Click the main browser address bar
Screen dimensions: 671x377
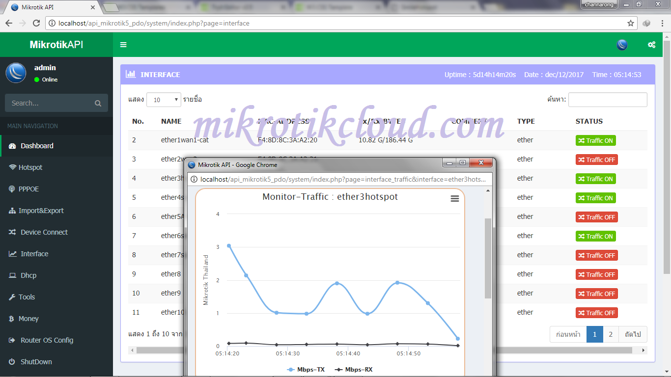(x=341, y=23)
